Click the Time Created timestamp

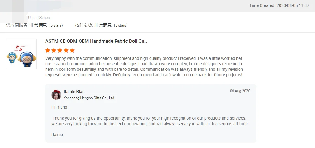coord(279,5)
